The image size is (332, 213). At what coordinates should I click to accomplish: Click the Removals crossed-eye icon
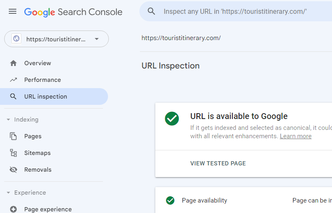[13, 170]
